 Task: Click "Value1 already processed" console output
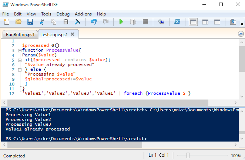tap(37, 129)
